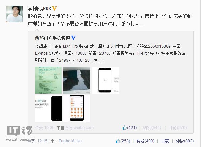Open the green spec sheet photo thumbnail
The image size is (201, 147).
tap(48, 80)
